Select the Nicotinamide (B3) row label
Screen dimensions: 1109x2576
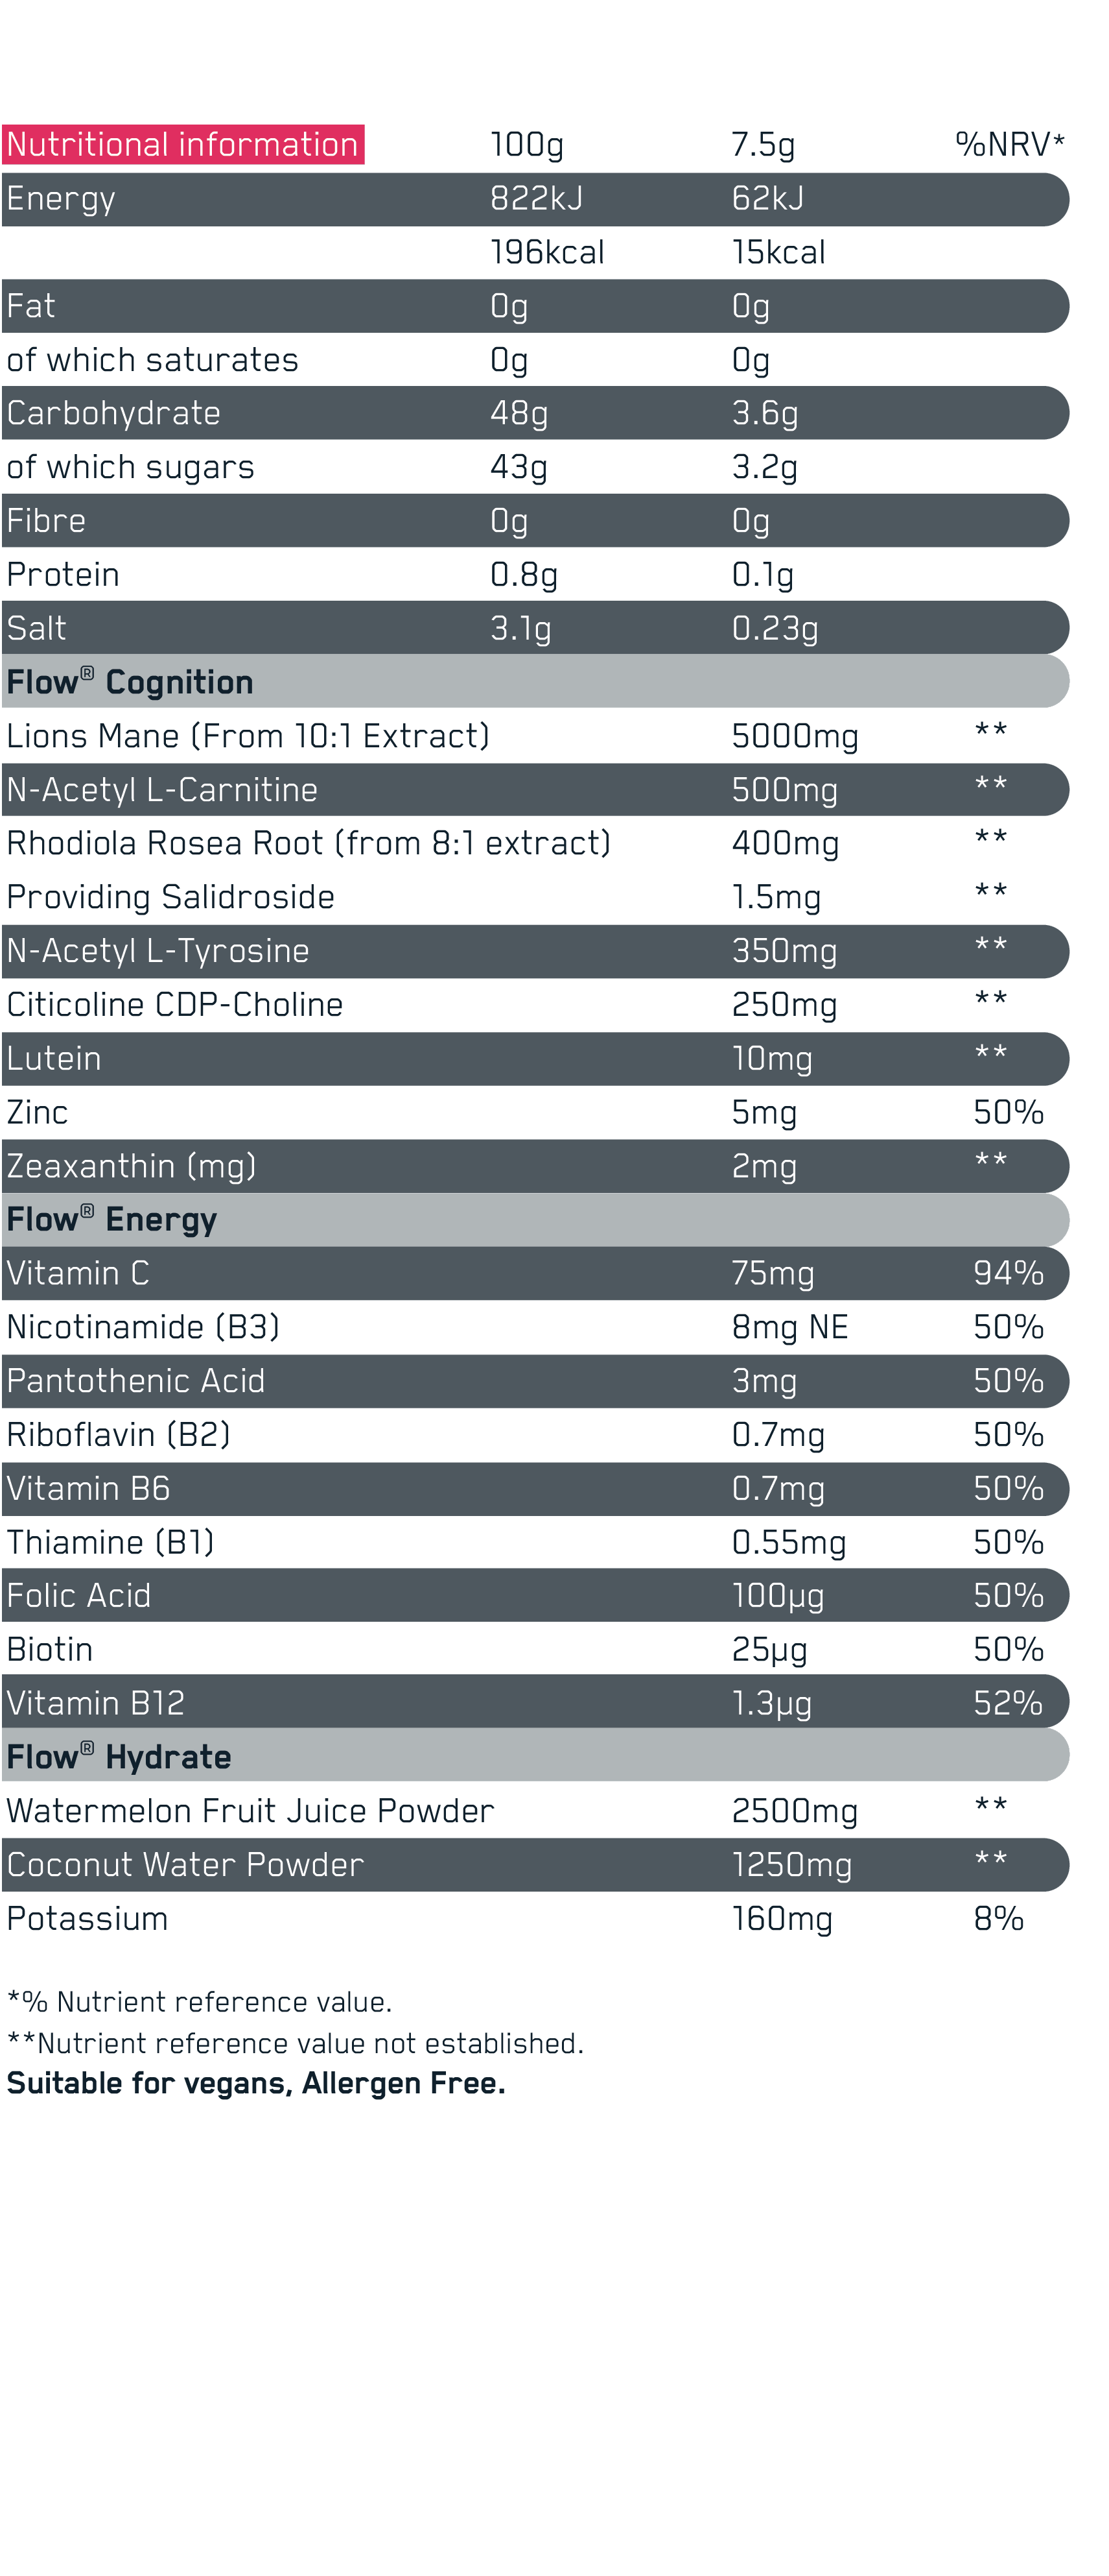point(143,1327)
